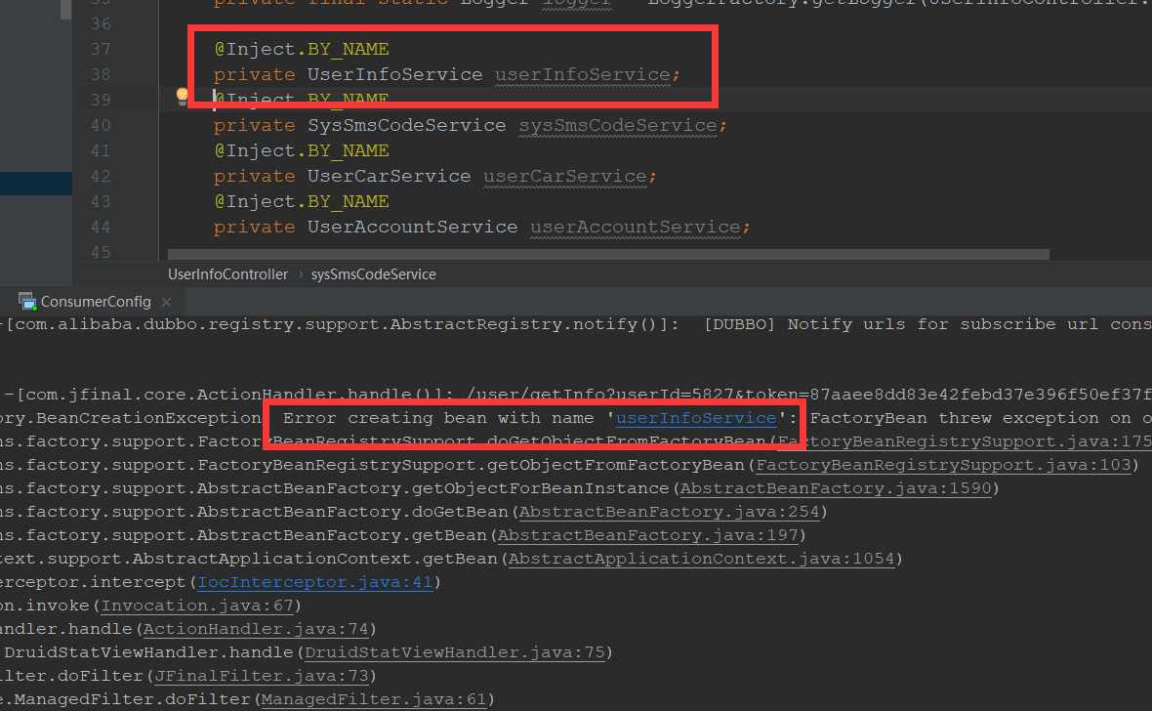Navigate to Invocation.java:67
This screenshot has height=711, width=1152.
[200, 606]
